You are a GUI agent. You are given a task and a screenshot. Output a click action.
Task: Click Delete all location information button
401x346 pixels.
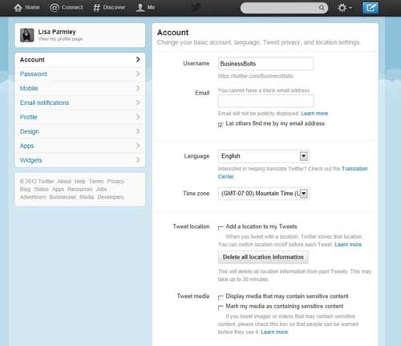coord(263,257)
